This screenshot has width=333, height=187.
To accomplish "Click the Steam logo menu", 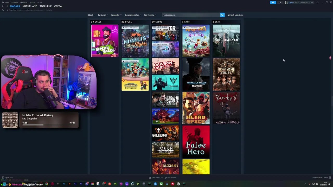I will [x=3, y=2].
